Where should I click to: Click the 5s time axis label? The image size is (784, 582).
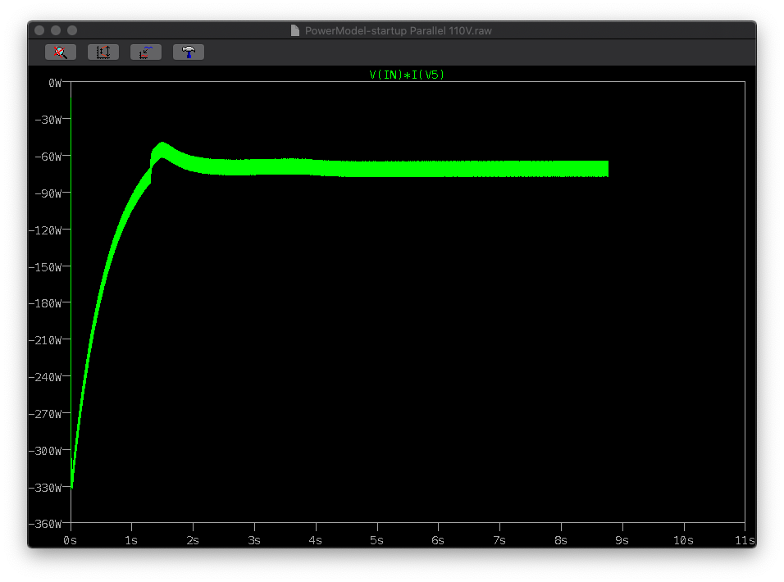click(x=376, y=540)
